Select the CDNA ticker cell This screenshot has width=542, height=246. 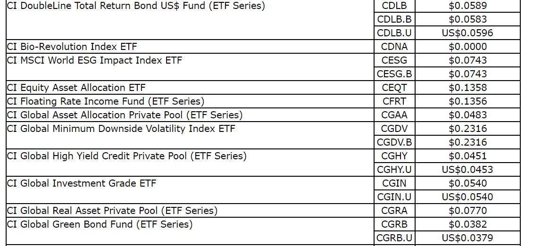point(394,47)
